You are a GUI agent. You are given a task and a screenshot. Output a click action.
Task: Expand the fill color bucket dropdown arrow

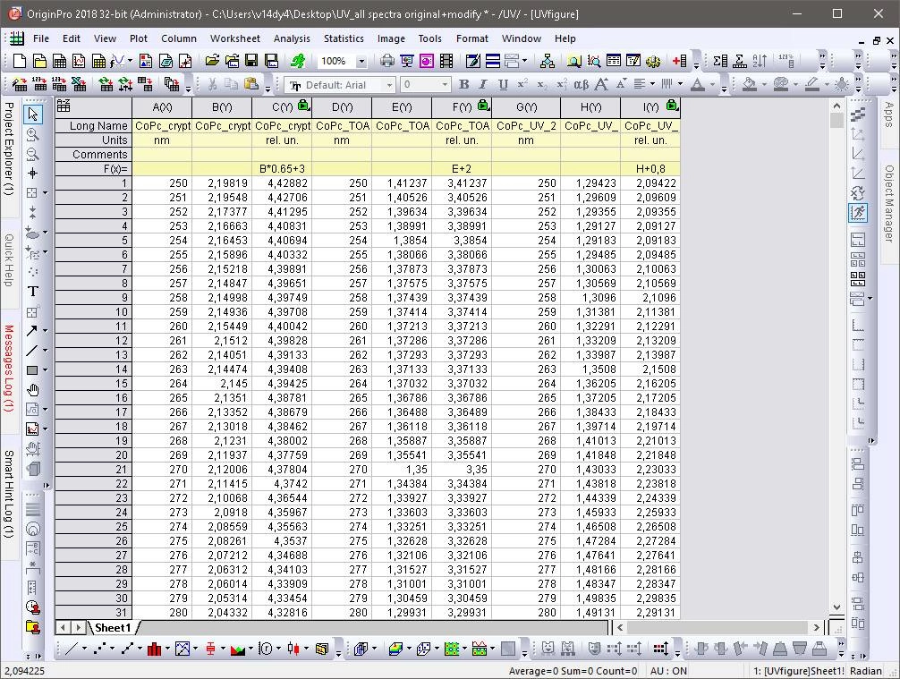764,85
